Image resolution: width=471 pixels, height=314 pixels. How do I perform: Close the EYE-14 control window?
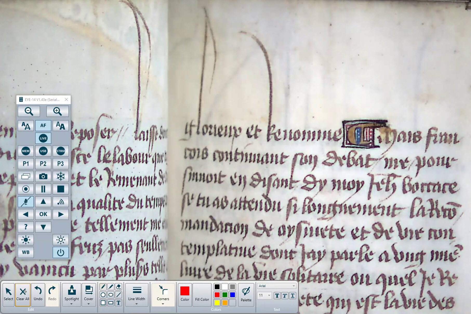(x=66, y=99)
